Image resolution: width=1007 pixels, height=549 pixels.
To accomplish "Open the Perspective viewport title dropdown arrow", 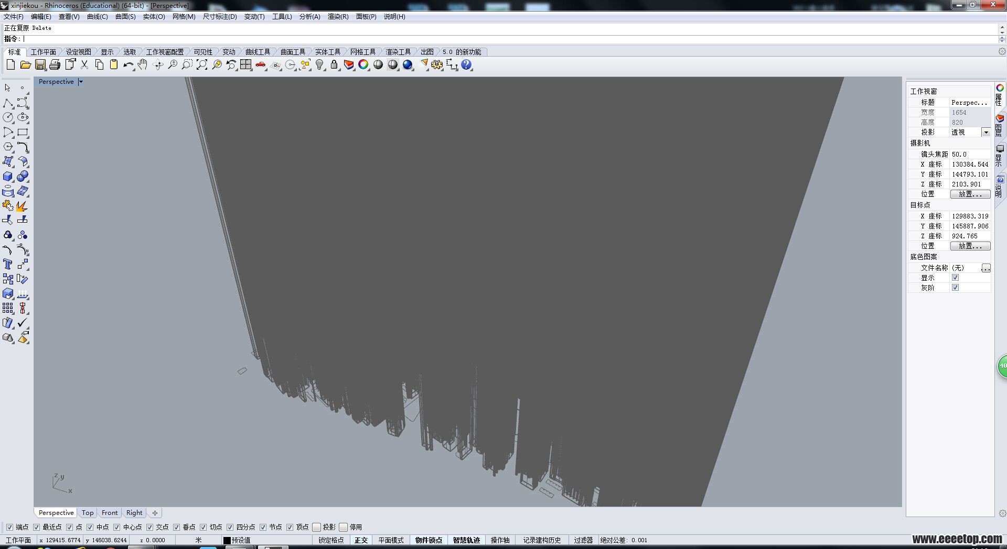I will [80, 82].
